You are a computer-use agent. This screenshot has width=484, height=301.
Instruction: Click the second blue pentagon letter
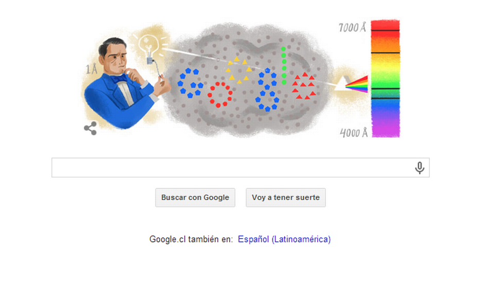coord(267,90)
